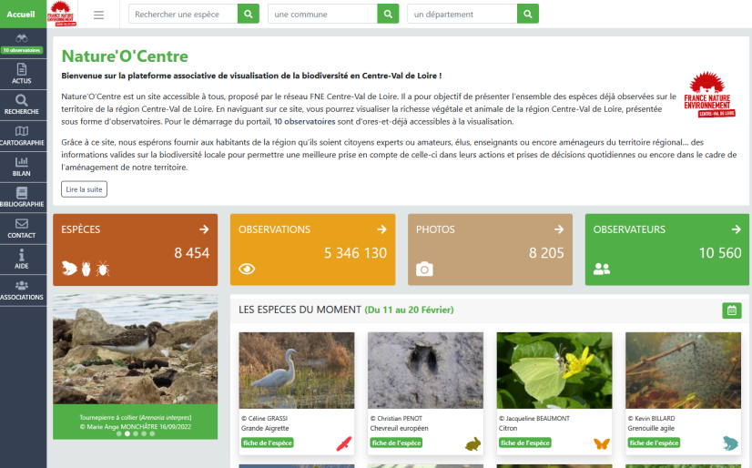Image resolution: width=752 pixels, height=468 pixels.
Task: Select the third carousel dot indicator
Action: 136,433
